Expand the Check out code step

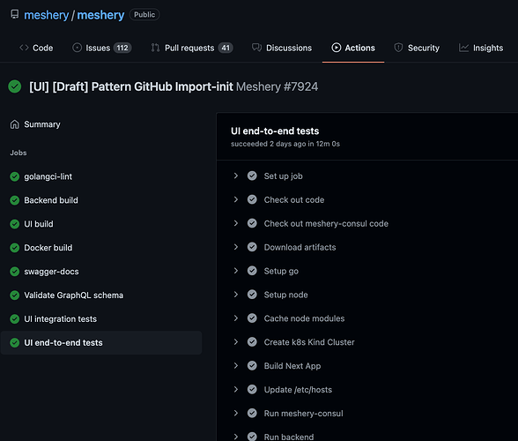click(x=236, y=199)
